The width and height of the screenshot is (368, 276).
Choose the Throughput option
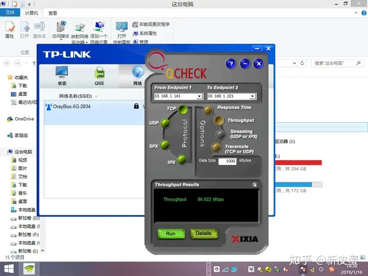[x=219, y=120]
